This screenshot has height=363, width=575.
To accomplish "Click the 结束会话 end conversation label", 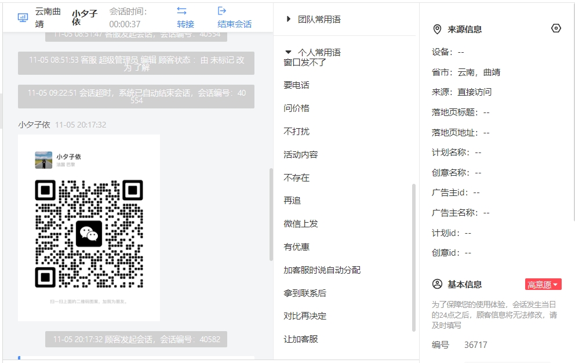I will (x=235, y=24).
